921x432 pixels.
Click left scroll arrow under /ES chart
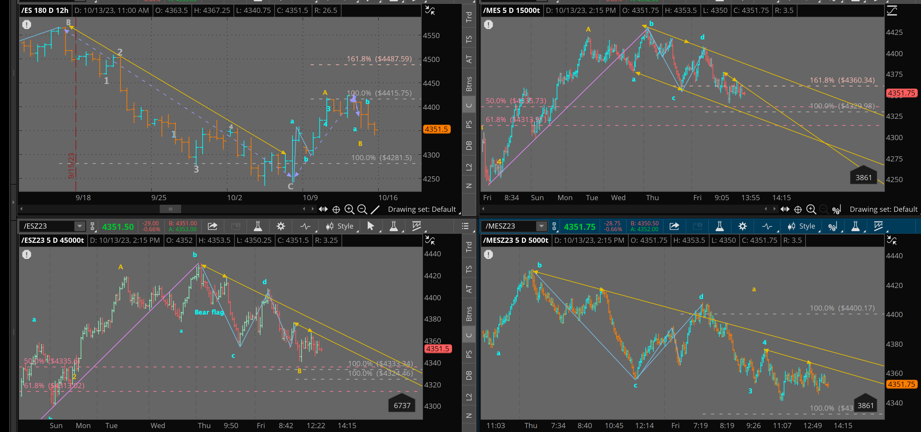click(21, 209)
